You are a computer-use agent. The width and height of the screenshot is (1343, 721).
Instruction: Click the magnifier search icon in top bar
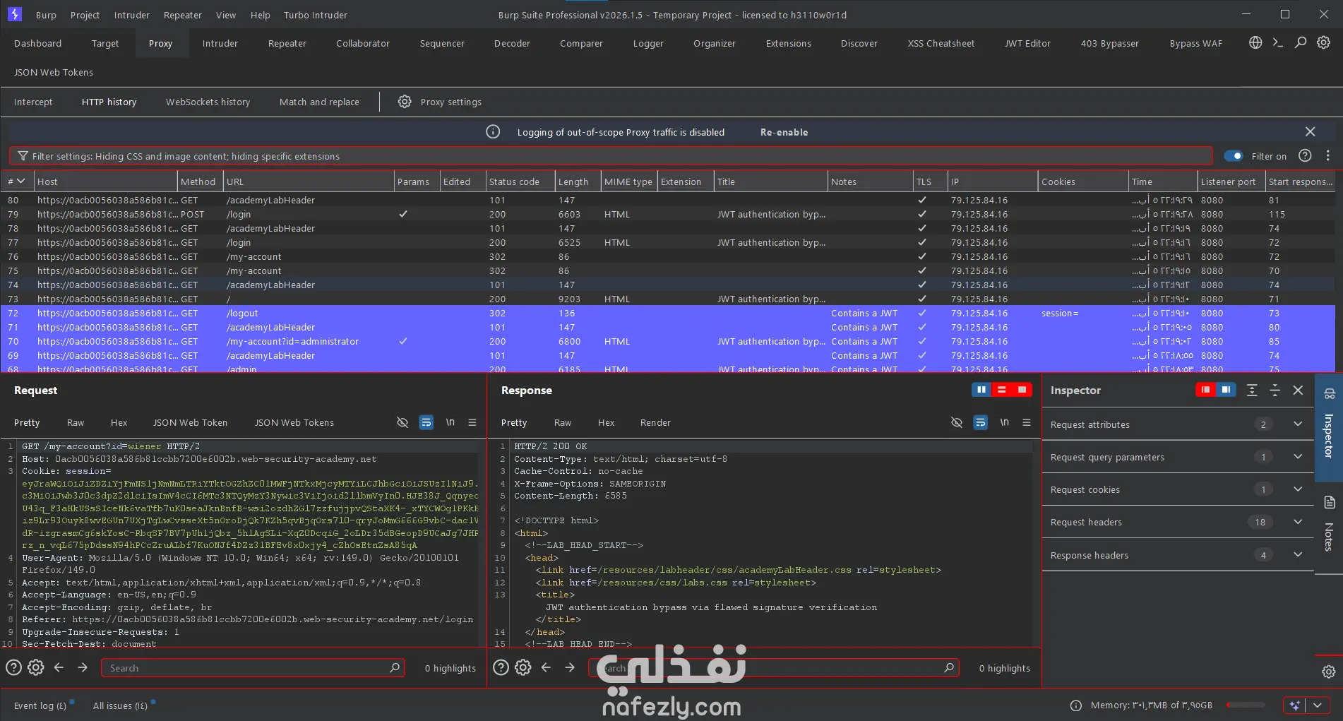pyautogui.click(x=1301, y=42)
